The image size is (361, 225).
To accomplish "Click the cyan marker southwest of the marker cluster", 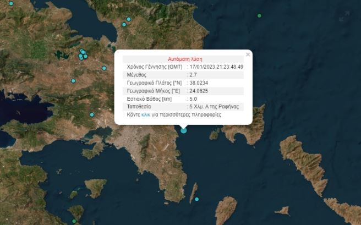I will tap(73, 81).
